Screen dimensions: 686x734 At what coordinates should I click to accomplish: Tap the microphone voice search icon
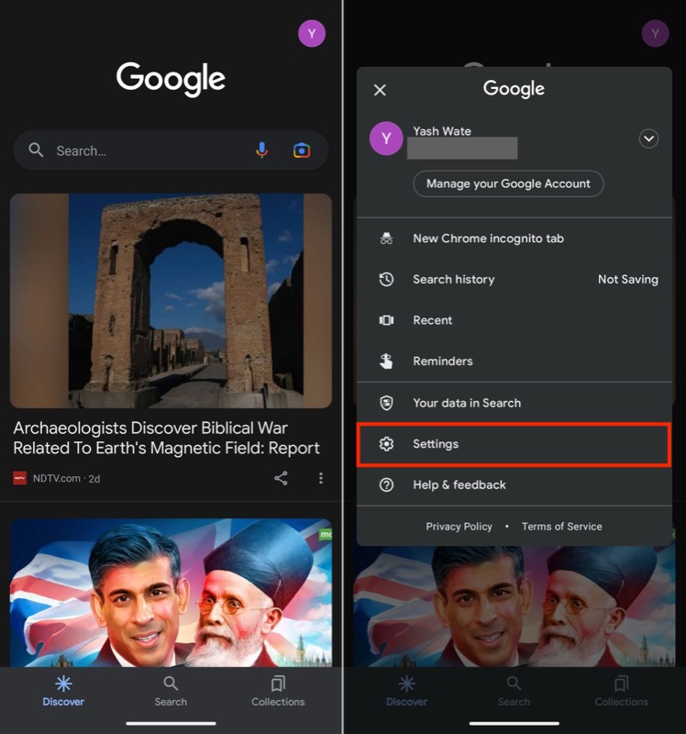(262, 150)
